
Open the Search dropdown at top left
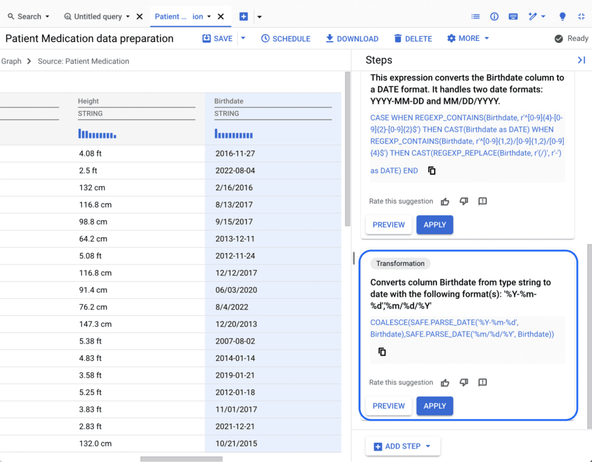tap(28, 16)
